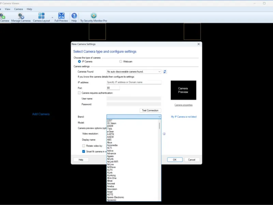This screenshot has height=205, width=273.
Task: Click the Test Connection button
Action: [150, 110]
